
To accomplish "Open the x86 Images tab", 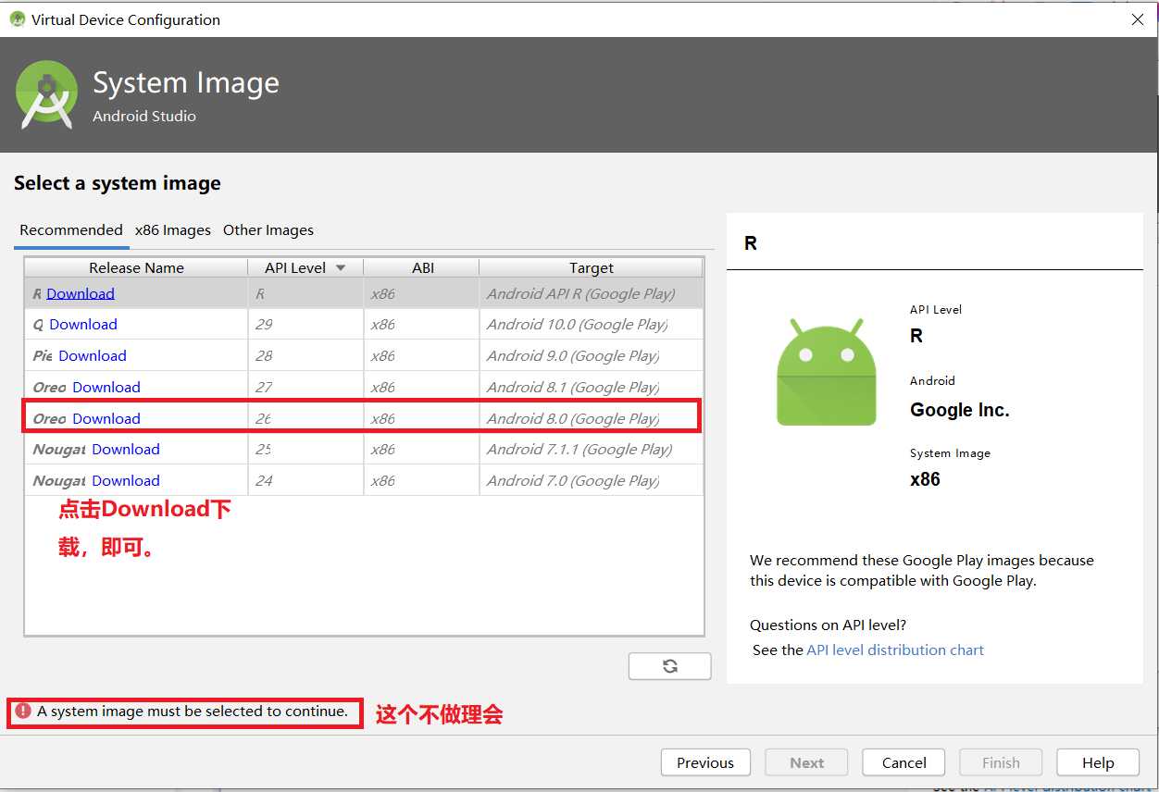I will (173, 229).
